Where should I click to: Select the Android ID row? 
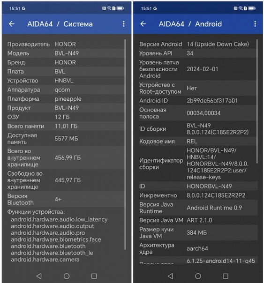pyautogui.click(x=198, y=101)
